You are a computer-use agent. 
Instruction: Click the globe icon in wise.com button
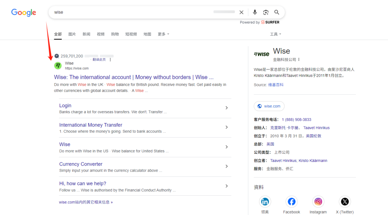coord(259,106)
